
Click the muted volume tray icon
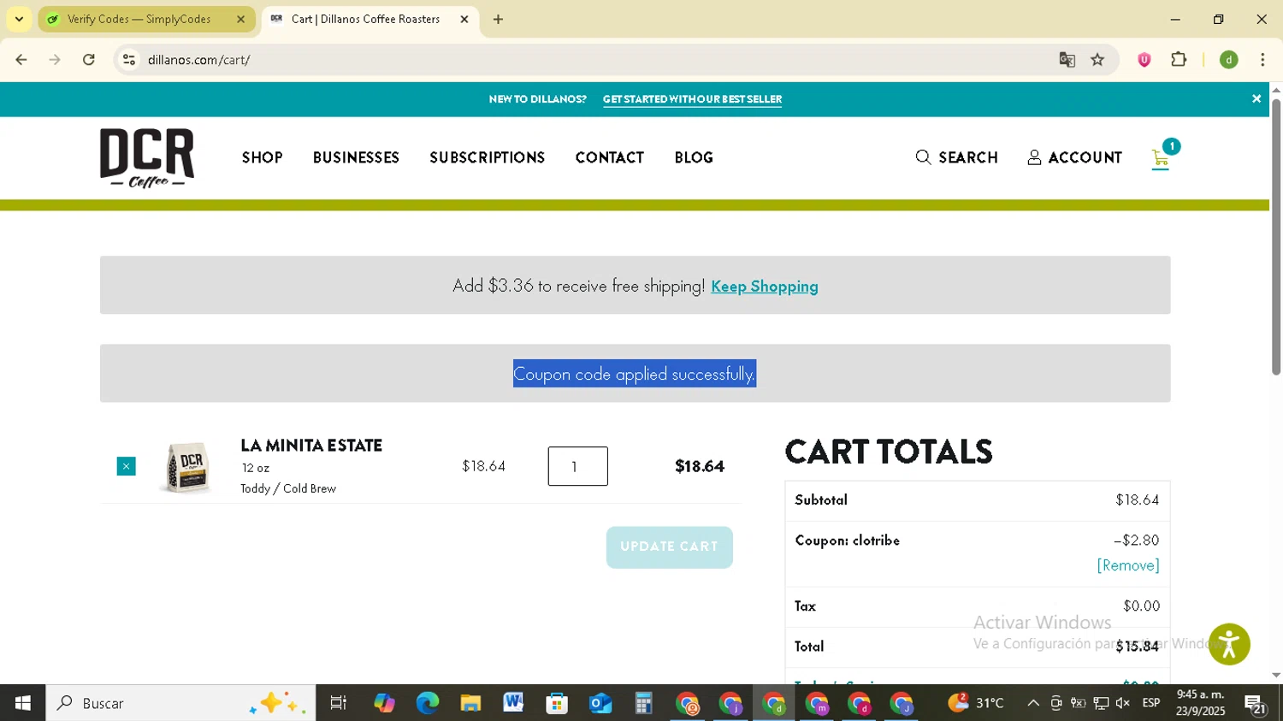1123,703
